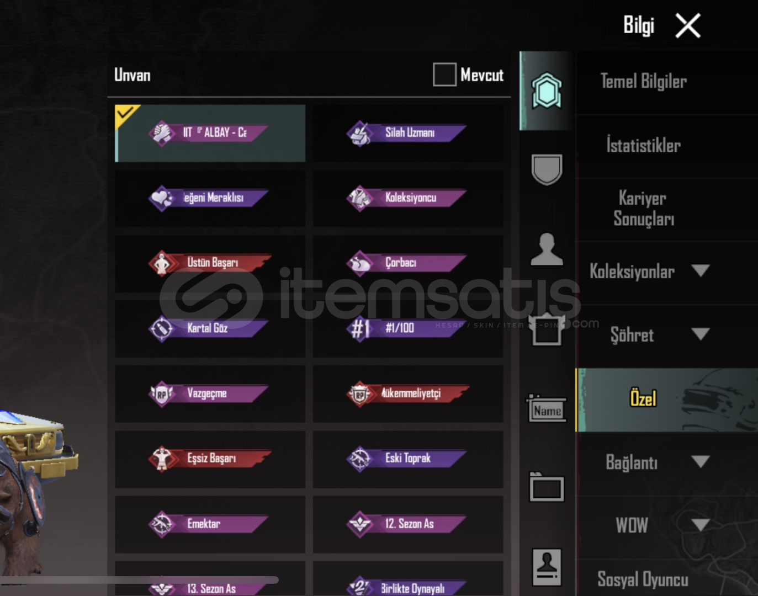758x596 pixels.
Task: Select the shield icon in sidebar
Action: point(547,169)
